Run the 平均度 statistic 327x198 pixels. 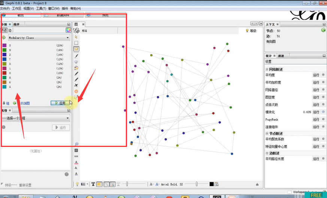[316, 75]
